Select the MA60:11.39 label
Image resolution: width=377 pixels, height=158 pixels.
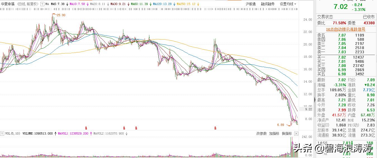click(139, 4)
